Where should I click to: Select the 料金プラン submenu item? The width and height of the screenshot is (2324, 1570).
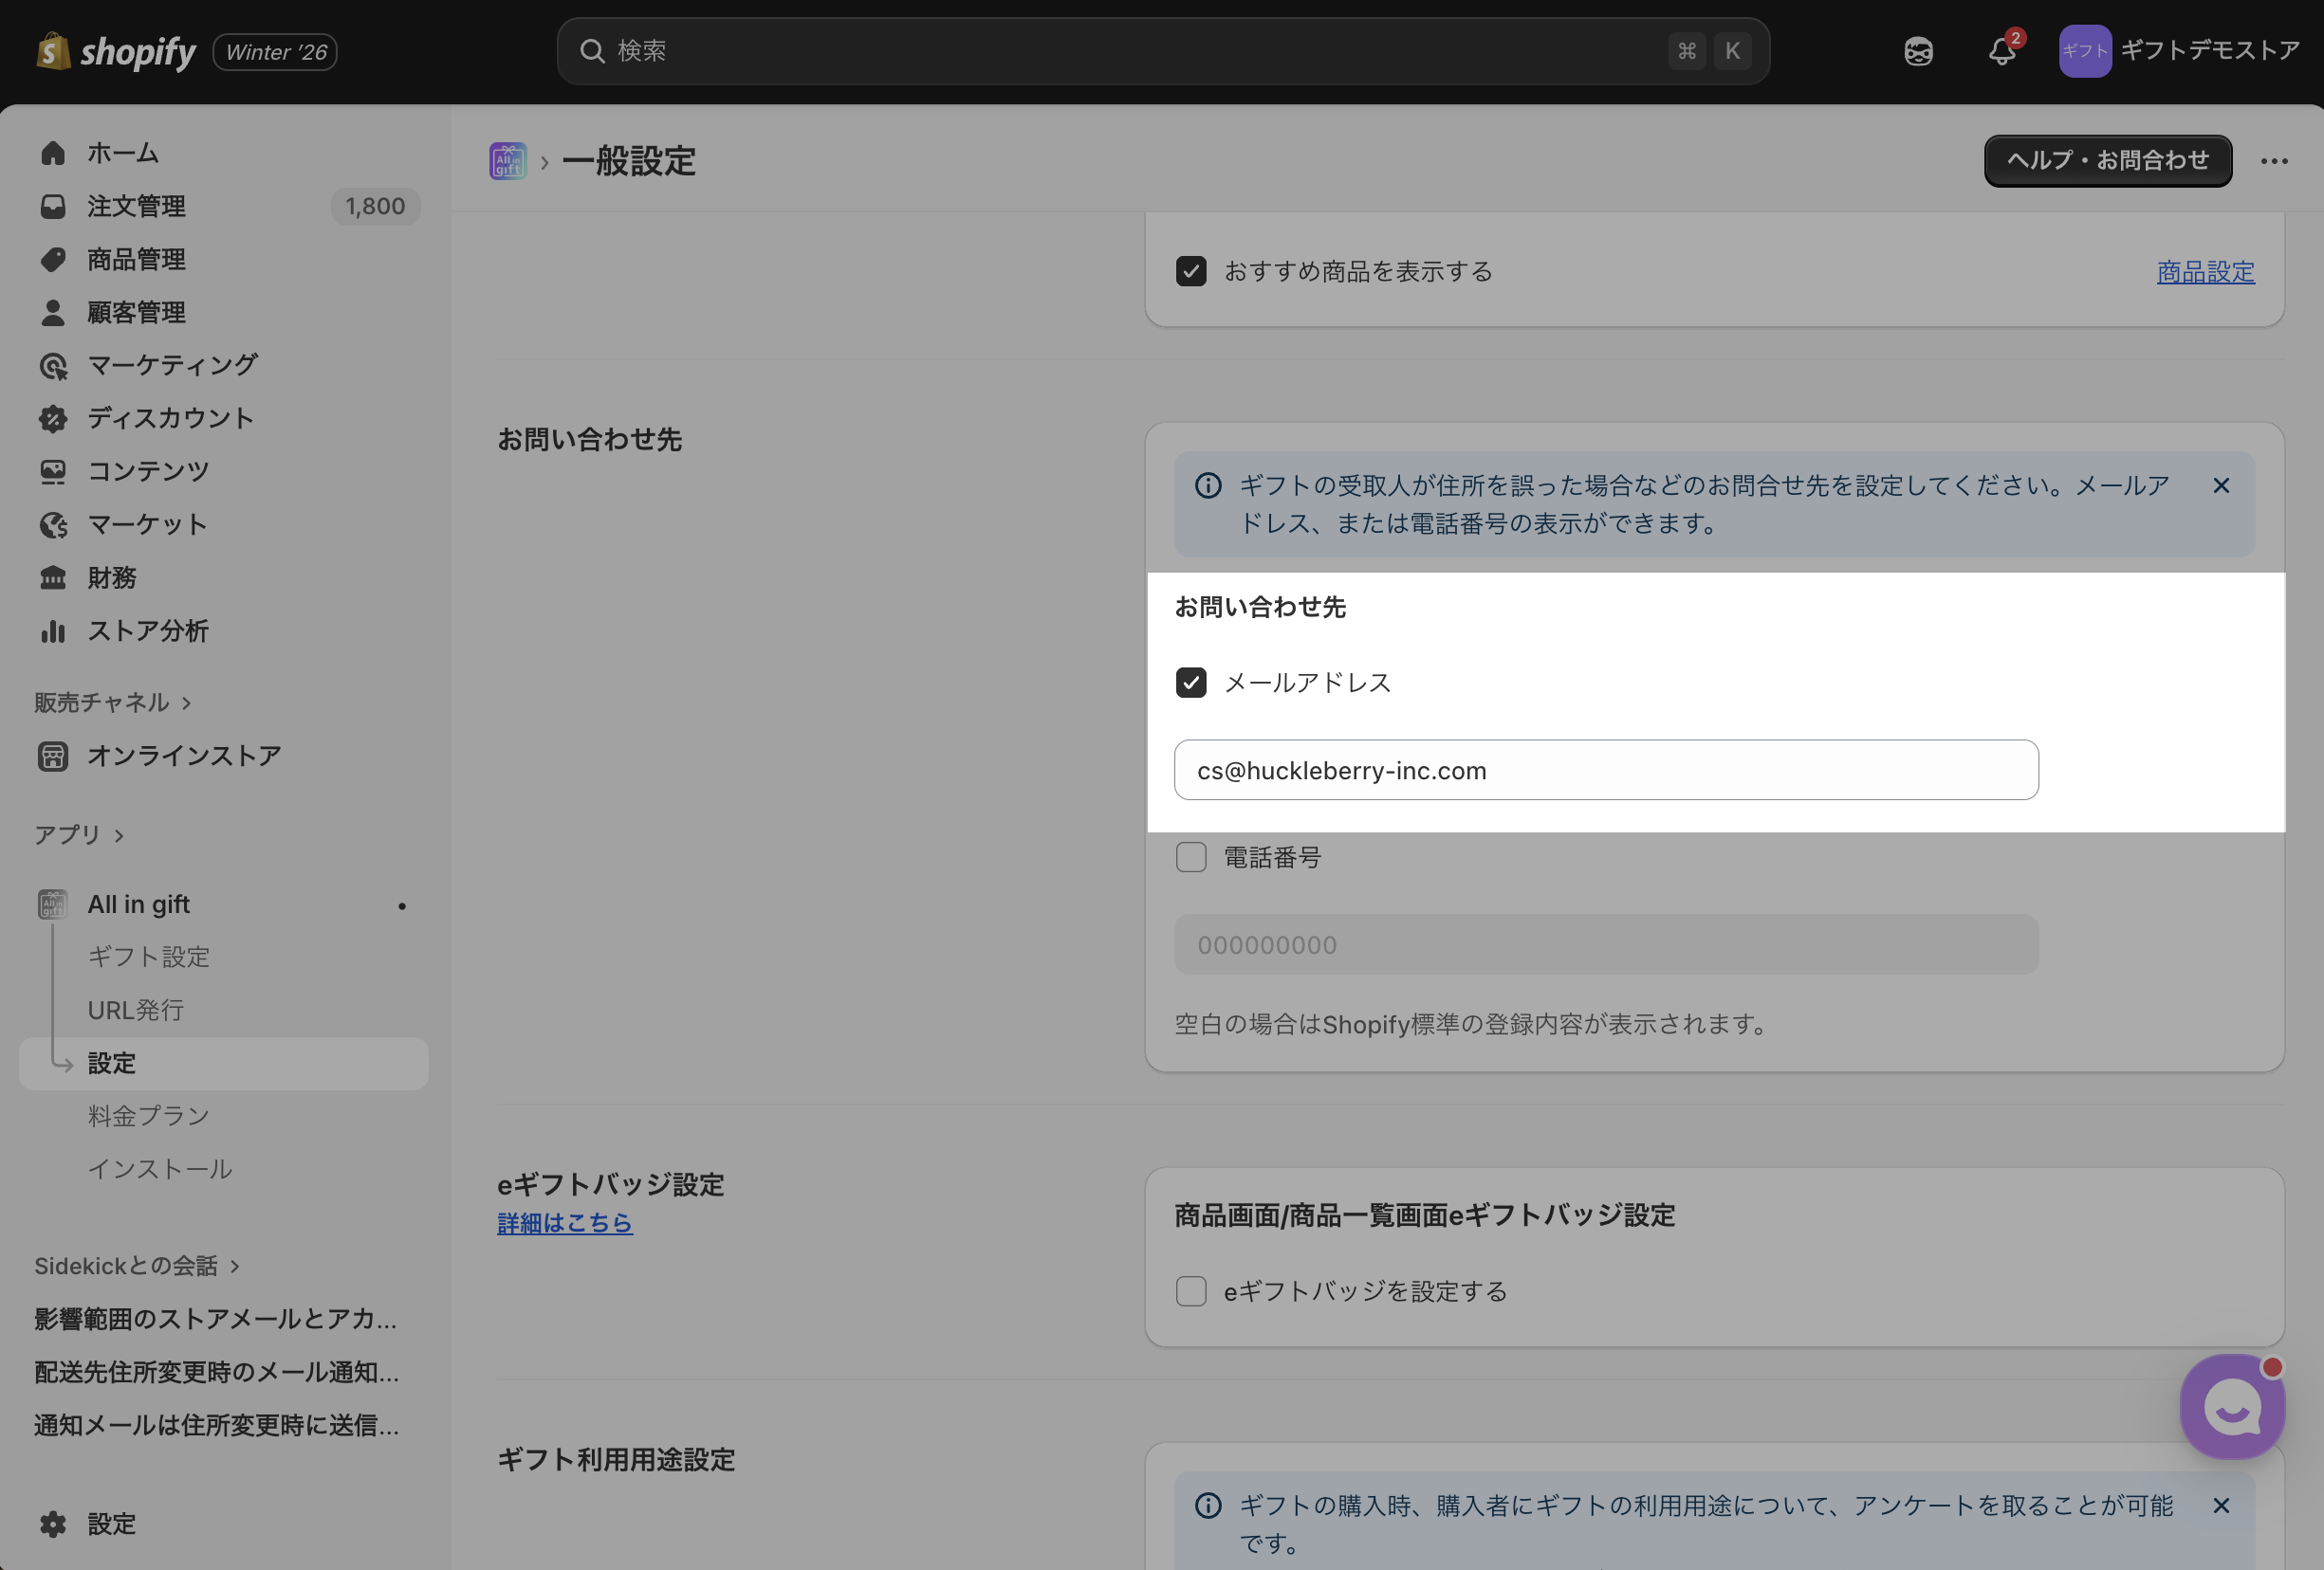coord(148,1115)
